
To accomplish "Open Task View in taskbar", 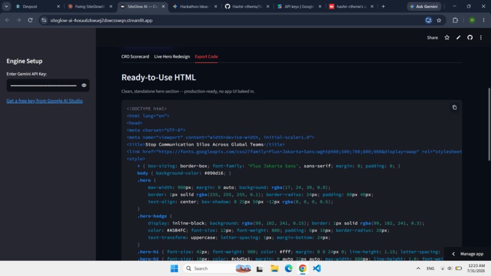I will tap(260, 269).
